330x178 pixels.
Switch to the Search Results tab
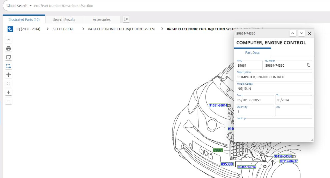pyautogui.click(x=64, y=20)
